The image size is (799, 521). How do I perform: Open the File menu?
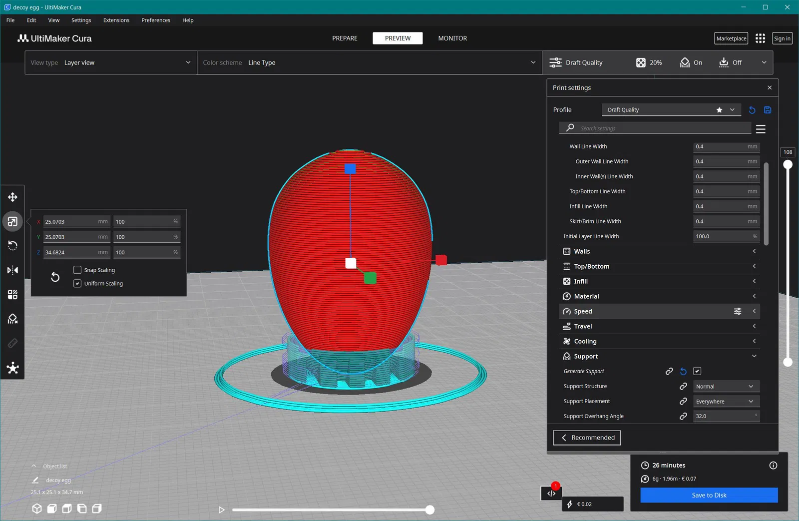pyautogui.click(x=10, y=20)
